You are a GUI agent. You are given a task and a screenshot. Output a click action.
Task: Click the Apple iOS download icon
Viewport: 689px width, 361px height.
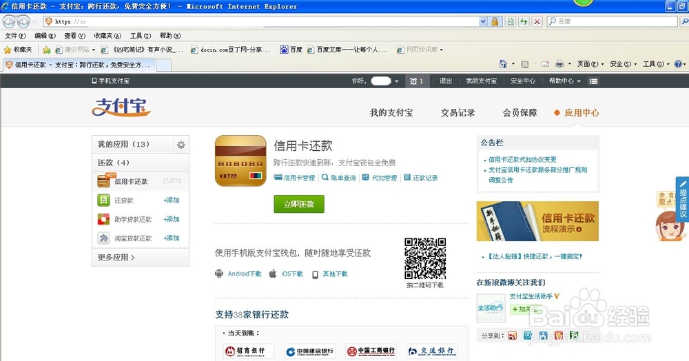tap(273, 274)
